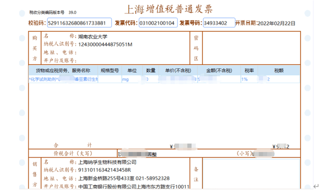Click the 金额(不含税) column header
The image size is (320, 193).
219,70
